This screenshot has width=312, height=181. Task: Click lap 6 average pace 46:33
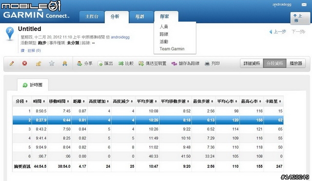(154, 156)
